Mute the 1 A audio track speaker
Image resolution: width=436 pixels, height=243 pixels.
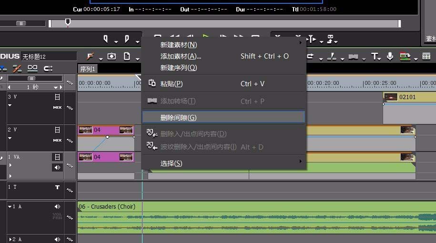coord(57,207)
